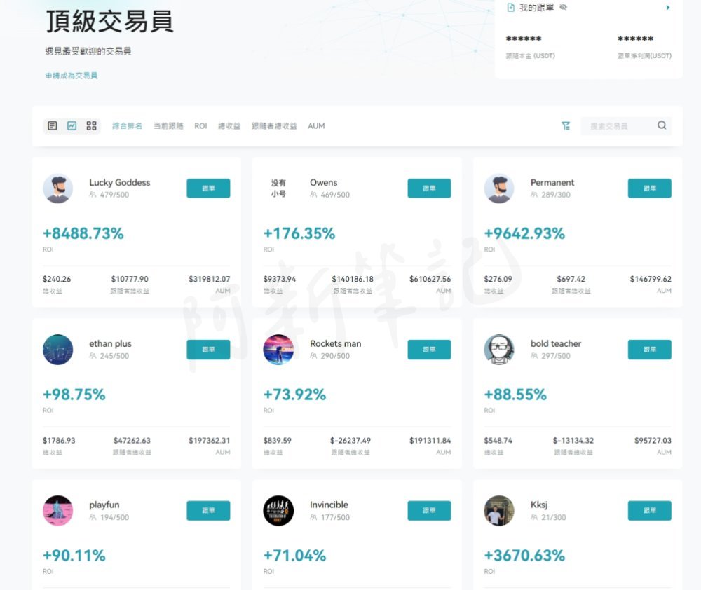Screen dimensions: 701x590
Task: Click 跟單 button on Permanent's card
Action: tap(649, 188)
